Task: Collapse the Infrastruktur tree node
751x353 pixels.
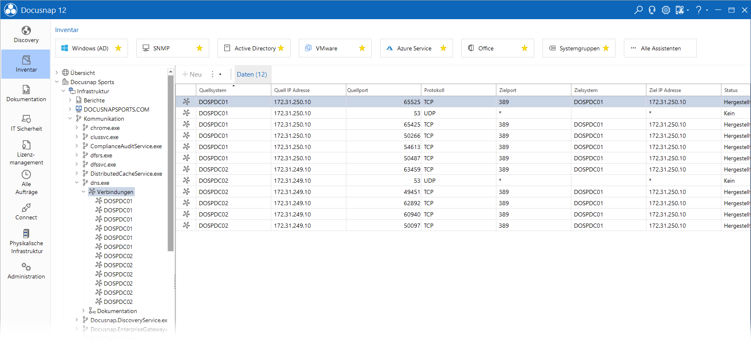Action: click(x=64, y=91)
